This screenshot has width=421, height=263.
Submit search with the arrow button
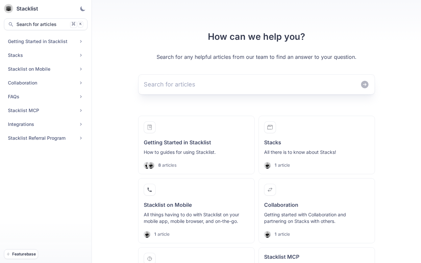tap(365, 84)
